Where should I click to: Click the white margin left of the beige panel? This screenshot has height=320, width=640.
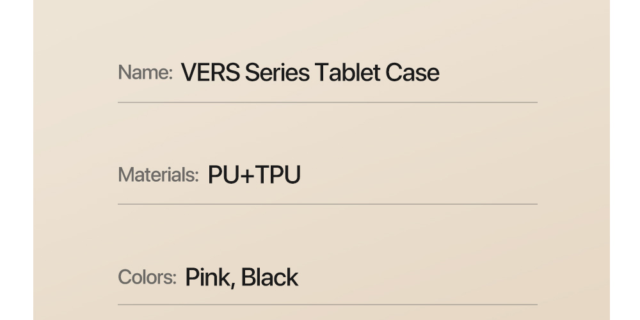coord(16,160)
